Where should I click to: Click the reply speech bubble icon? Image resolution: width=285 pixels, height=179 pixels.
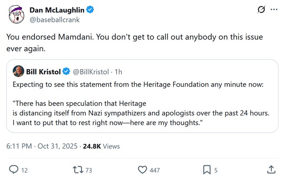(x=14, y=169)
